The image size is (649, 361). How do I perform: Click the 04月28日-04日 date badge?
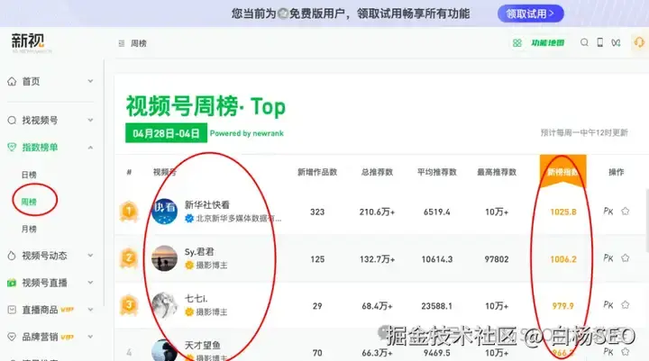point(166,133)
